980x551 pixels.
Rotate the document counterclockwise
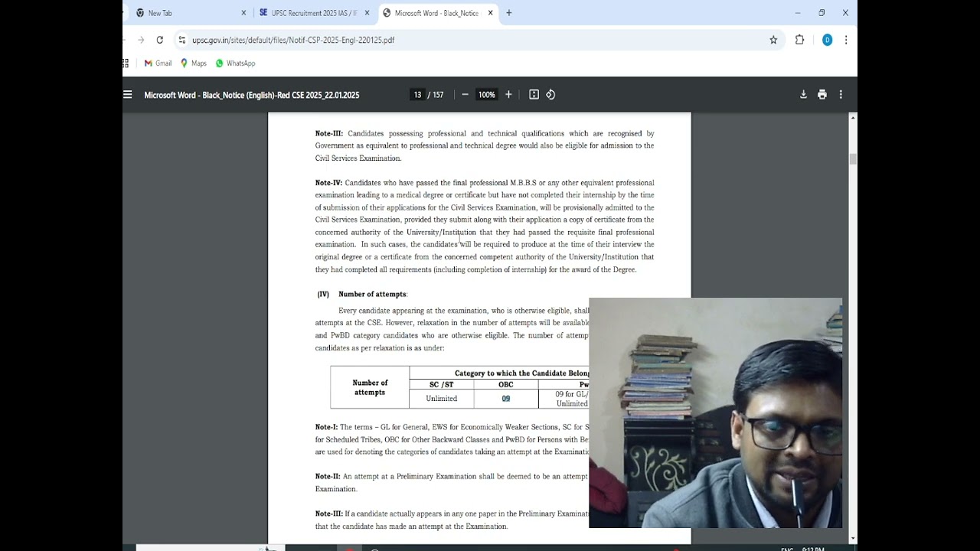point(550,95)
